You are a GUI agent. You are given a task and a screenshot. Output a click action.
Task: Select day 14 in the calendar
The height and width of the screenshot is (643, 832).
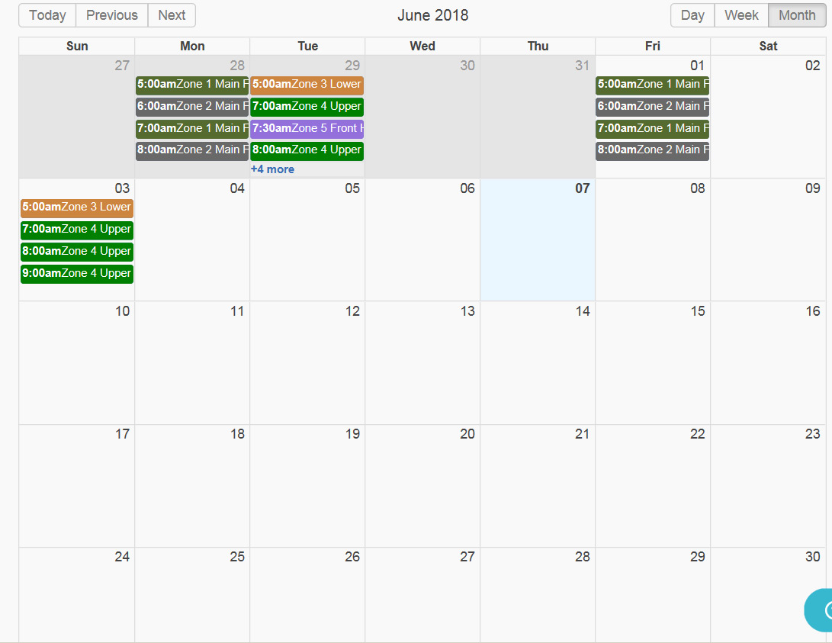pos(583,311)
